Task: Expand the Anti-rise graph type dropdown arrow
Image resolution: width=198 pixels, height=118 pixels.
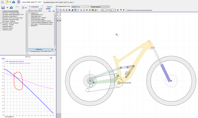Action: click(x=51, y=58)
